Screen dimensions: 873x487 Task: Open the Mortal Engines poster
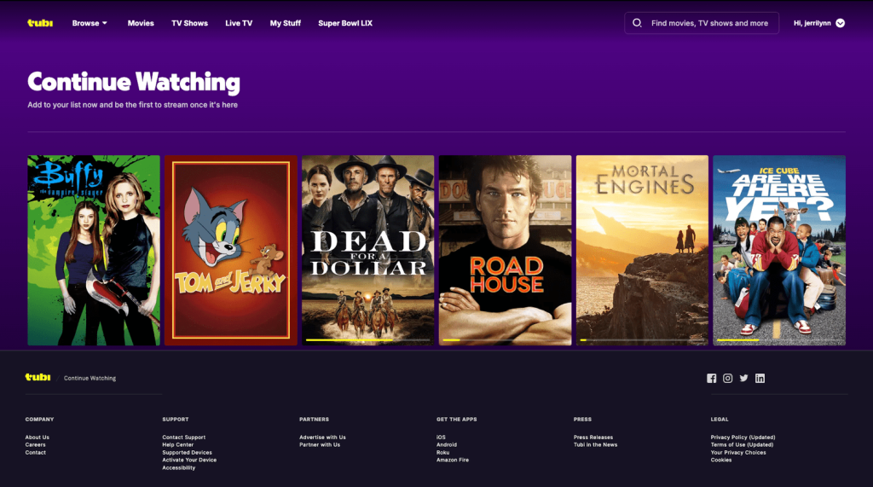coord(642,250)
